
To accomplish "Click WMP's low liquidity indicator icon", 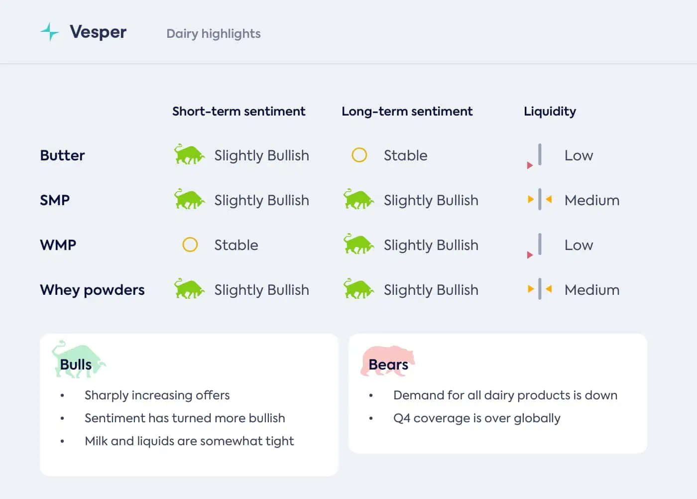I will [535, 246].
